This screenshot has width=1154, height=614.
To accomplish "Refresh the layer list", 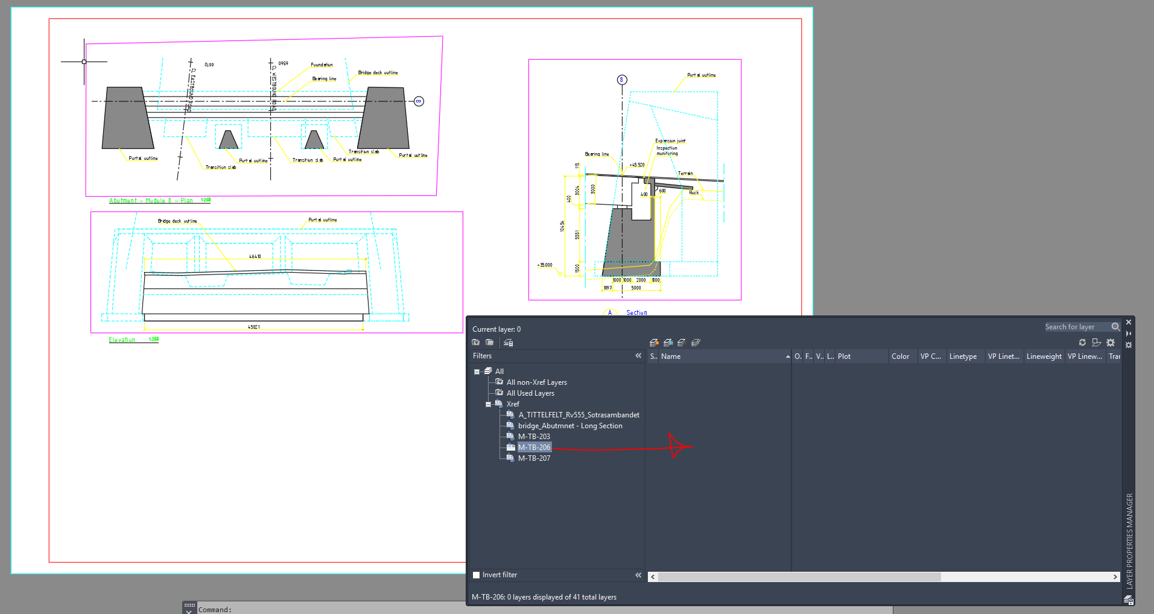I will [1082, 342].
